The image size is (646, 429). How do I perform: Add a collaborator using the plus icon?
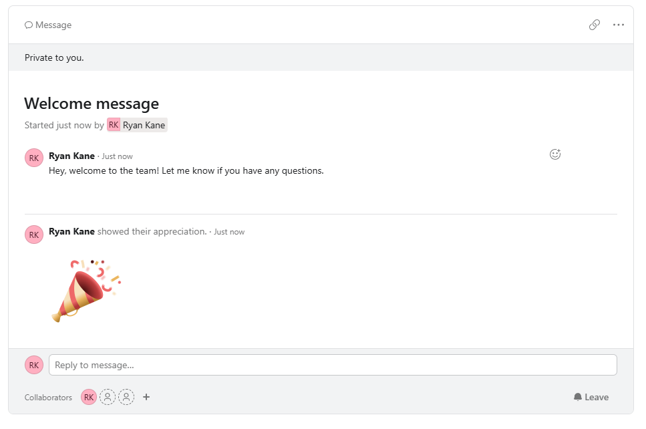tap(146, 397)
